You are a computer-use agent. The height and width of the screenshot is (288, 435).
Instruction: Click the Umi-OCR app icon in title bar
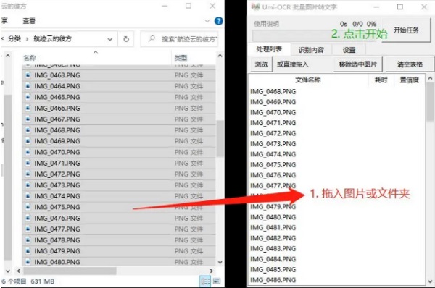tap(255, 7)
